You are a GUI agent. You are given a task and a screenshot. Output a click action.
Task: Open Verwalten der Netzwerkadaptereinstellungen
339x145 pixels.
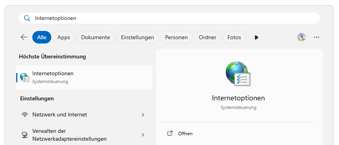coord(84,135)
